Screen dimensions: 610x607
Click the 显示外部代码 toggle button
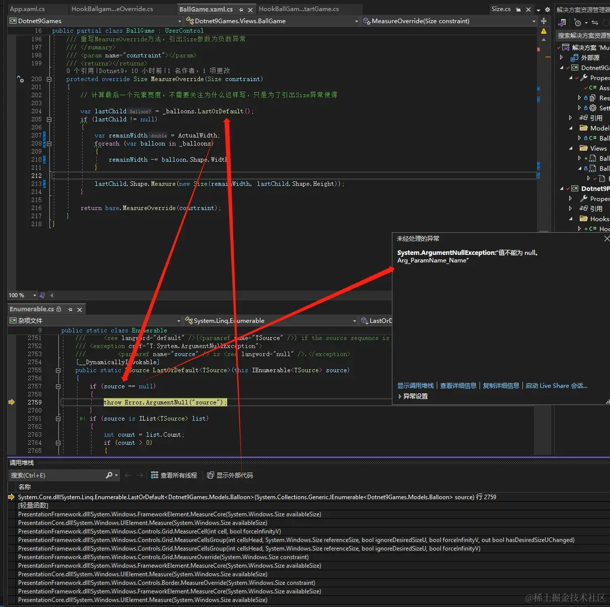230,476
